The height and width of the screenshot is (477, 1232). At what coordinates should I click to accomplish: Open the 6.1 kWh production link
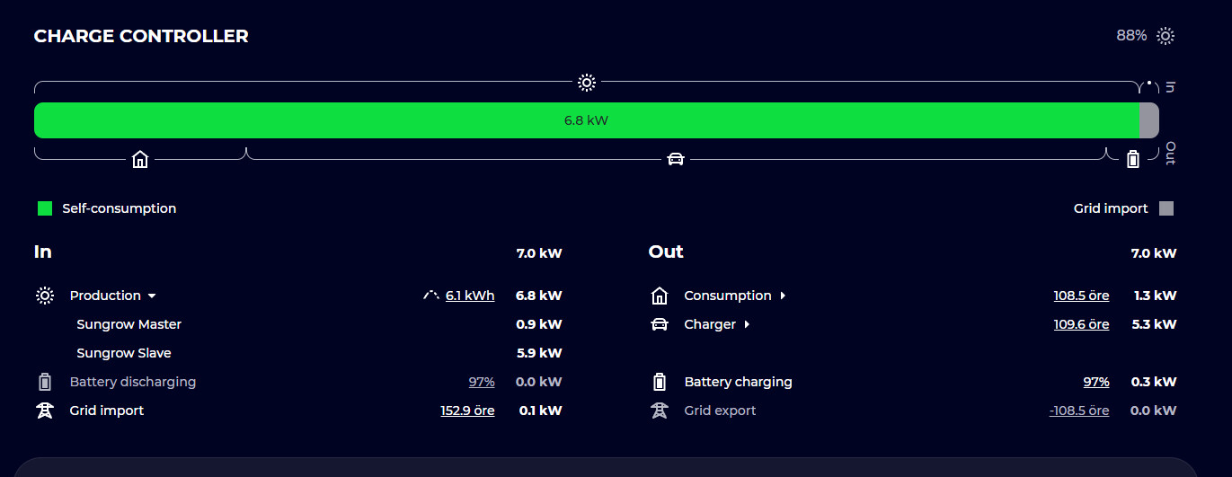click(470, 296)
